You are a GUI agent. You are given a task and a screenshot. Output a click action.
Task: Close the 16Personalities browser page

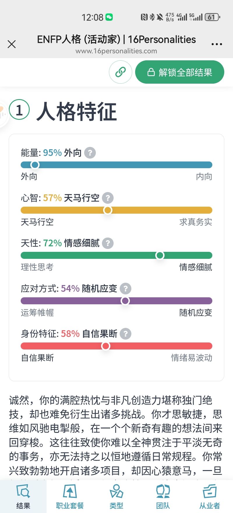pos(12,44)
